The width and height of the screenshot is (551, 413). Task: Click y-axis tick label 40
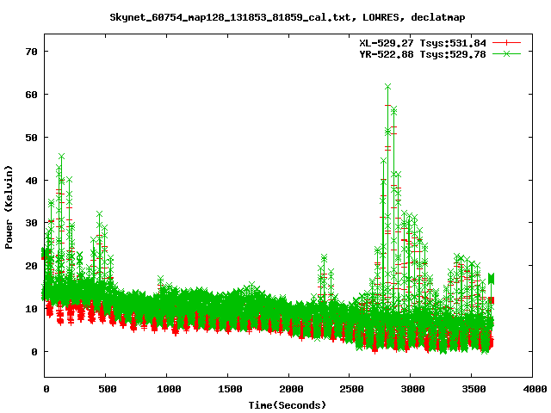[31, 180]
